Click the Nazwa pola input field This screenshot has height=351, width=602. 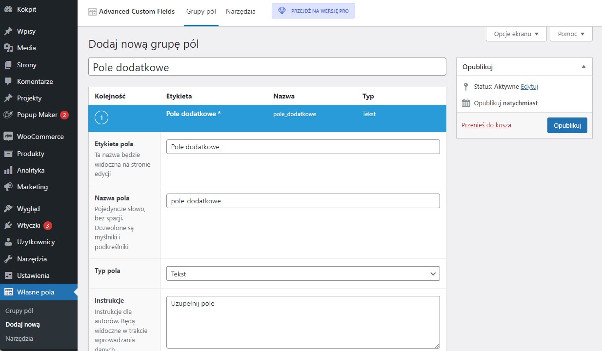coord(302,201)
